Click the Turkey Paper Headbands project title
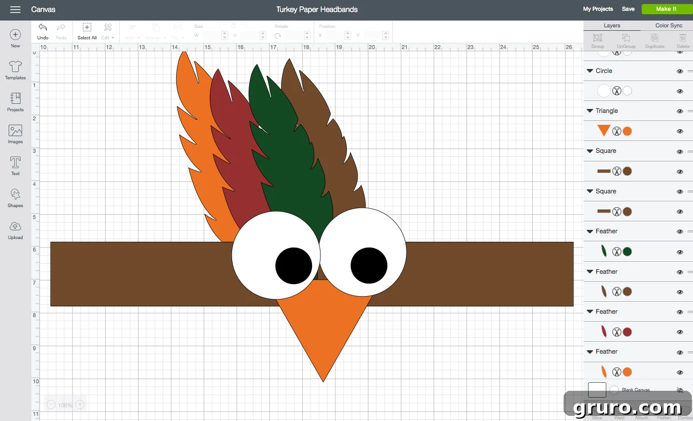This screenshot has height=421, width=693. click(x=317, y=10)
